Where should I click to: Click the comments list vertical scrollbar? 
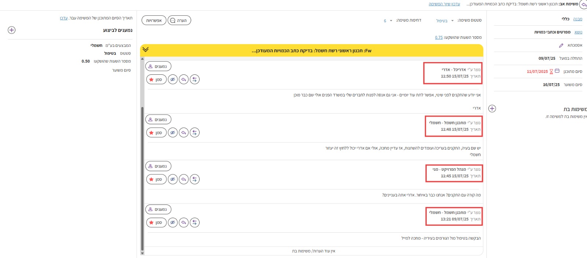click(x=142, y=176)
